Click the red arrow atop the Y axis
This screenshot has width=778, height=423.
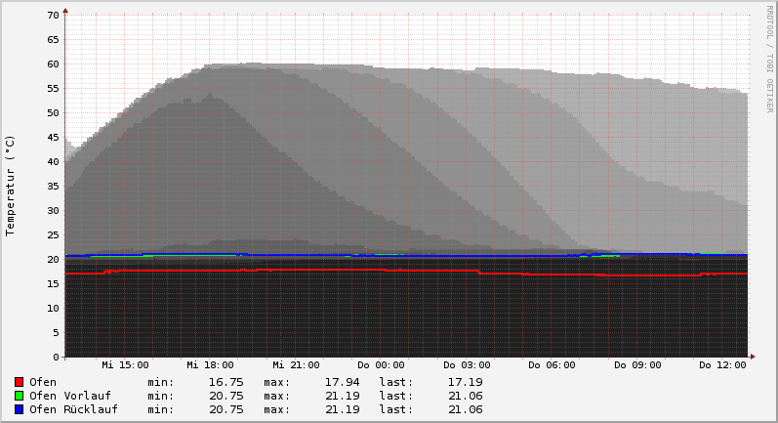65,11
